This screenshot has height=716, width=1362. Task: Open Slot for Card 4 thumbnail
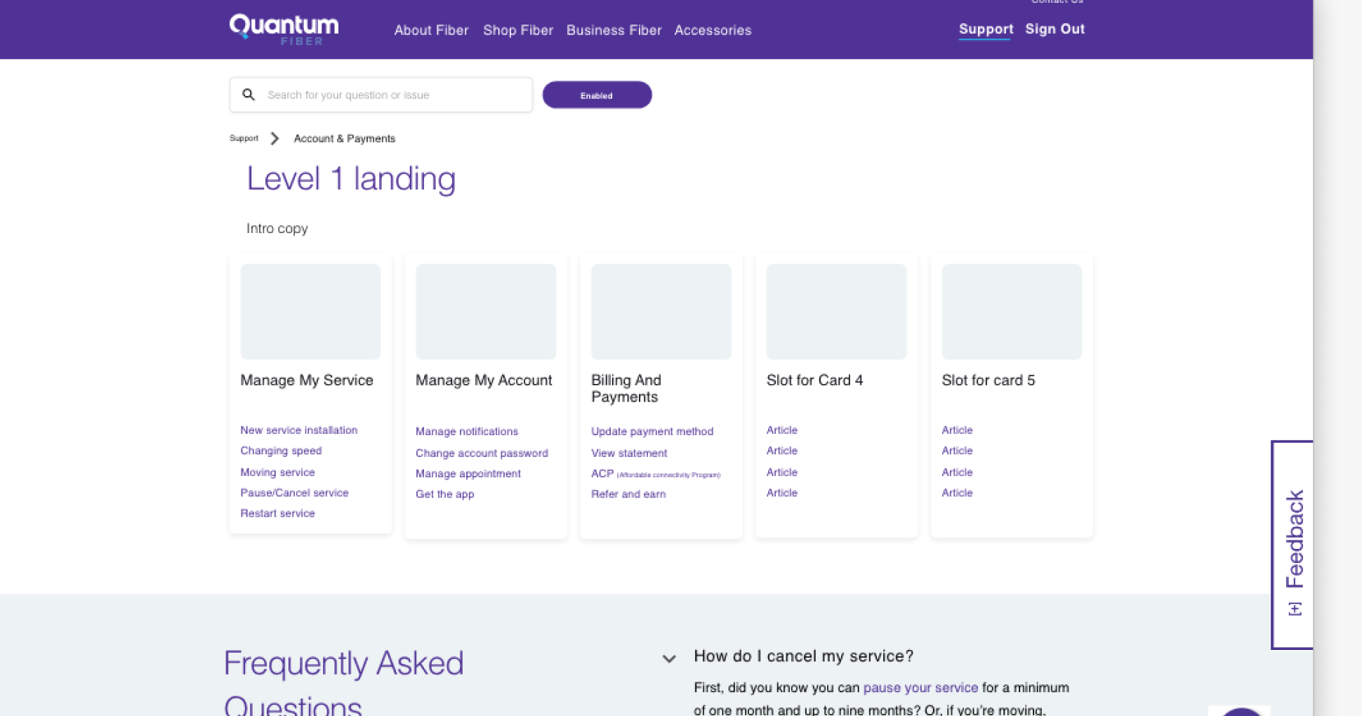836,312
